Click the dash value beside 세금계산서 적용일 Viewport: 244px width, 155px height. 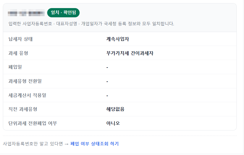107,96
